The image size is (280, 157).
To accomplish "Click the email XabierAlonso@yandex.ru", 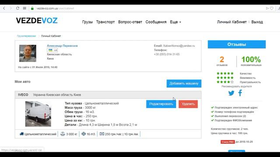I will point(179,46).
